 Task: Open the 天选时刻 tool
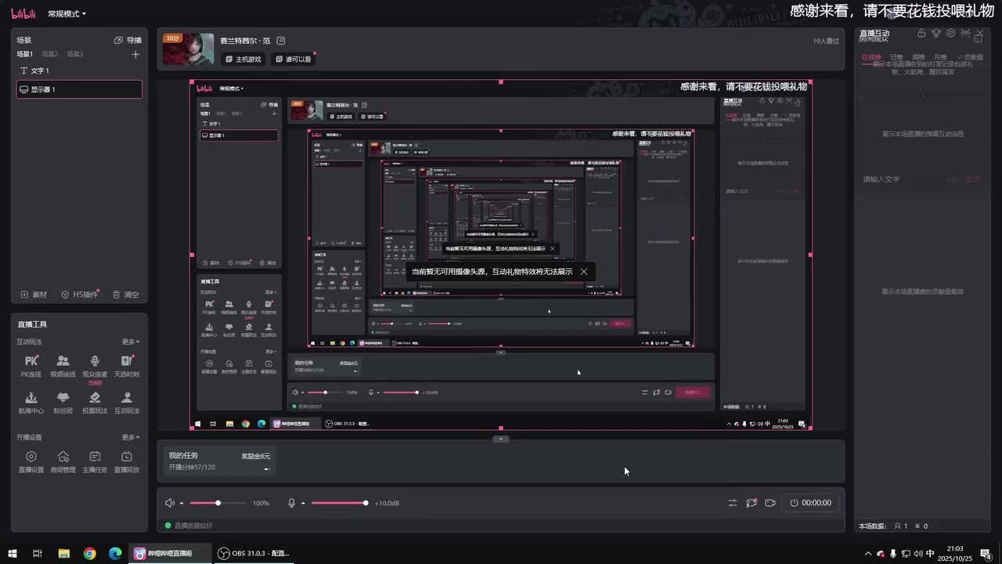(x=127, y=366)
